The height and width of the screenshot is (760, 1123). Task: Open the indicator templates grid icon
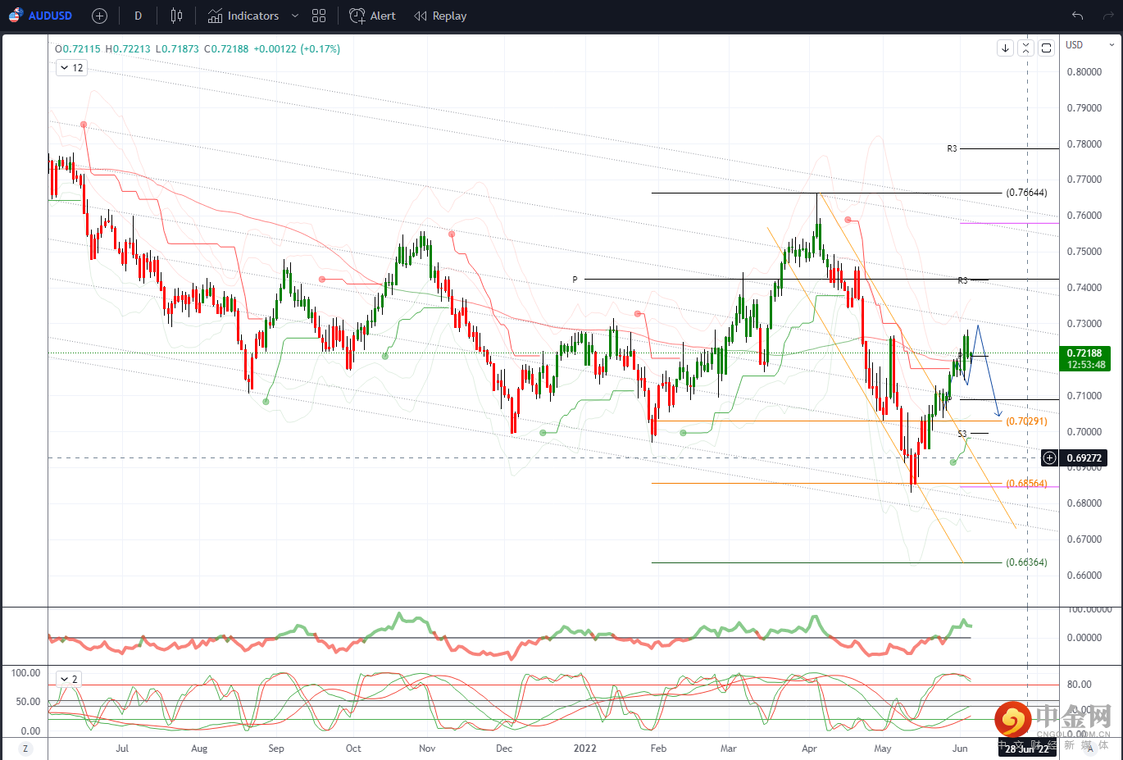[x=319, y=16]
